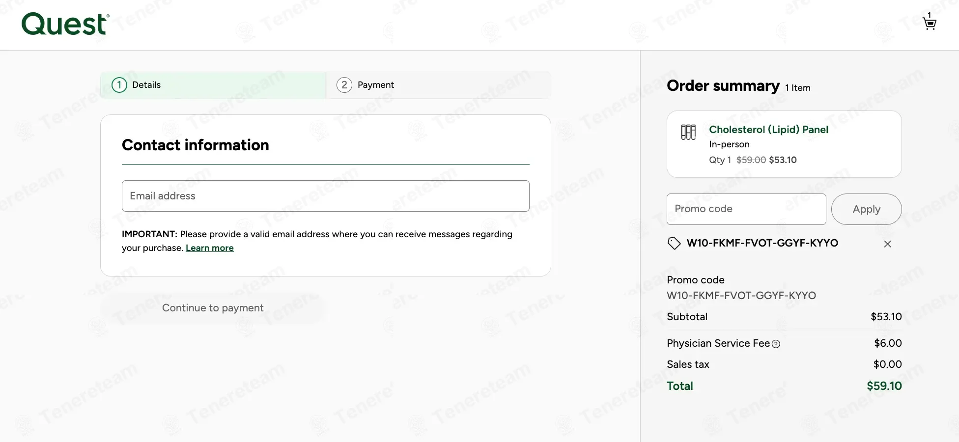Click the Order summary heading
959x442 pixels.
(723, 86)
